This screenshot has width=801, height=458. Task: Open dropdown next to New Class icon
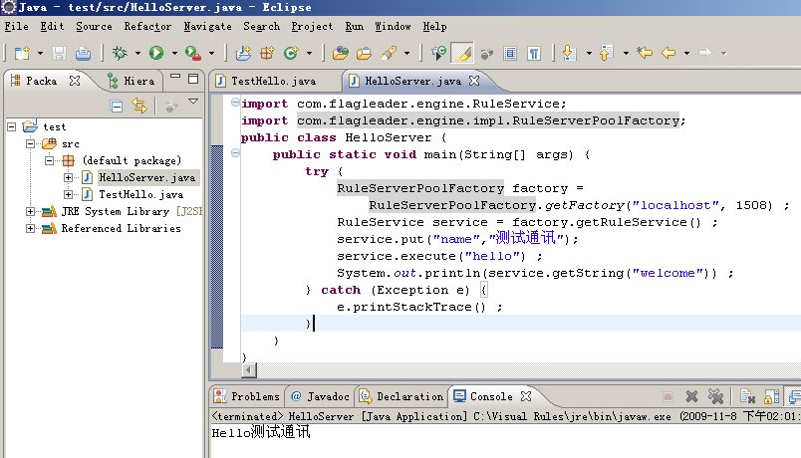(x=309, y=53)
